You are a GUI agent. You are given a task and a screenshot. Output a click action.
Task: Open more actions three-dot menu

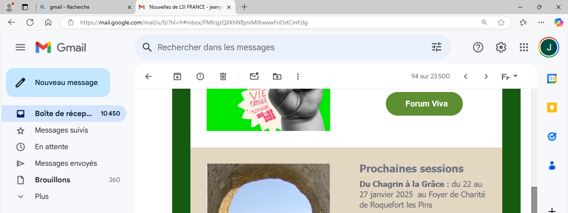click(298, 76)
